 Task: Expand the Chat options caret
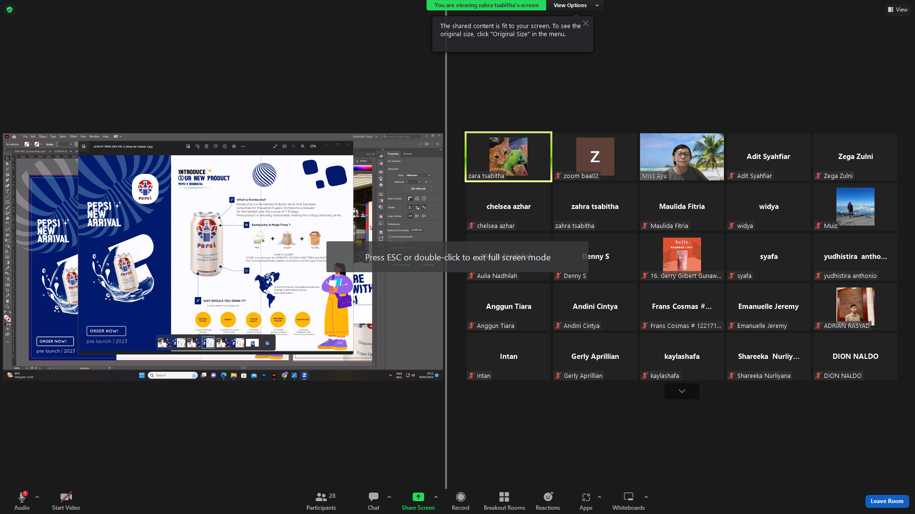point(389,497)
